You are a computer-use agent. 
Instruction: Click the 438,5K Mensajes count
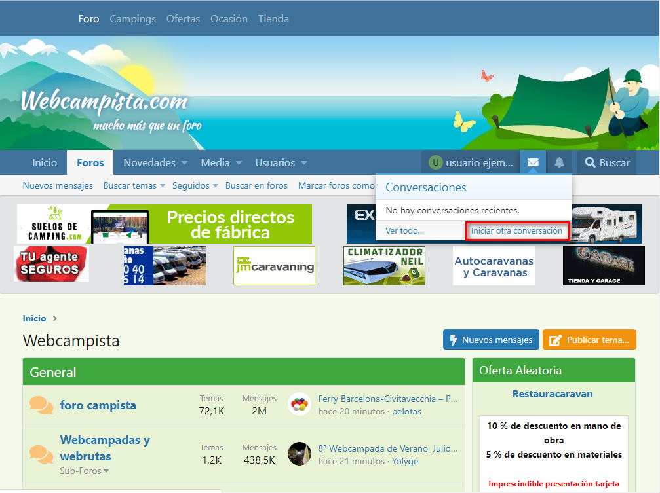pyautogui.click(x=260, y=460)
